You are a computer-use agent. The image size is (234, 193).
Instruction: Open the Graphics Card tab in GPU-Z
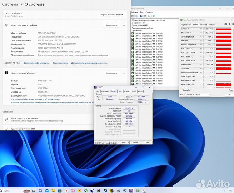(x=186, y=25)
